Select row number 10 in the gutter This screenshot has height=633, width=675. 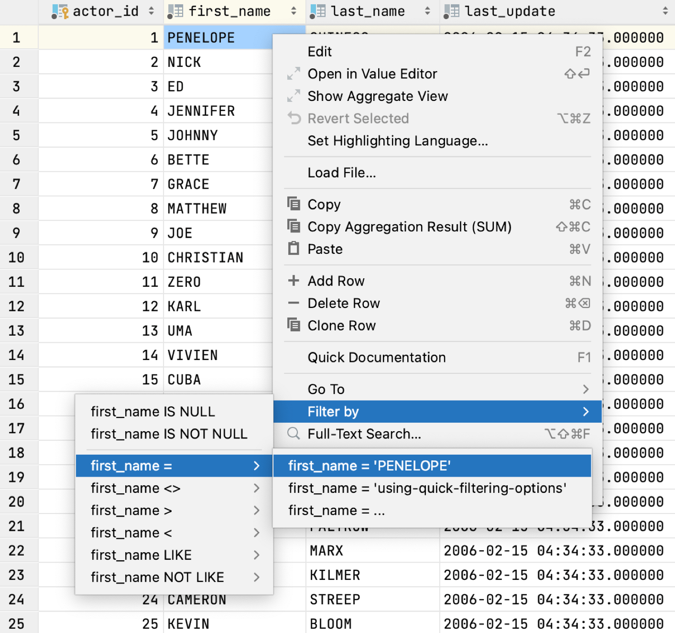16,258
